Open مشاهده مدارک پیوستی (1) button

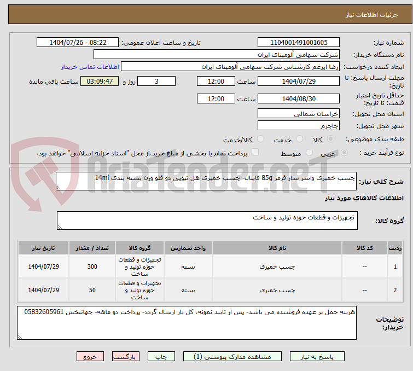pos(232,357)
